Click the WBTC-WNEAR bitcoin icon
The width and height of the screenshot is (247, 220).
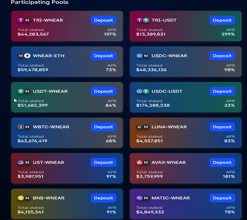pos(21,127)
